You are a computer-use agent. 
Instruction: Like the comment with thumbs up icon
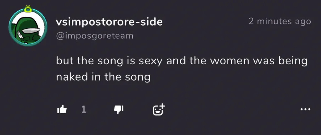pos(62,109)
